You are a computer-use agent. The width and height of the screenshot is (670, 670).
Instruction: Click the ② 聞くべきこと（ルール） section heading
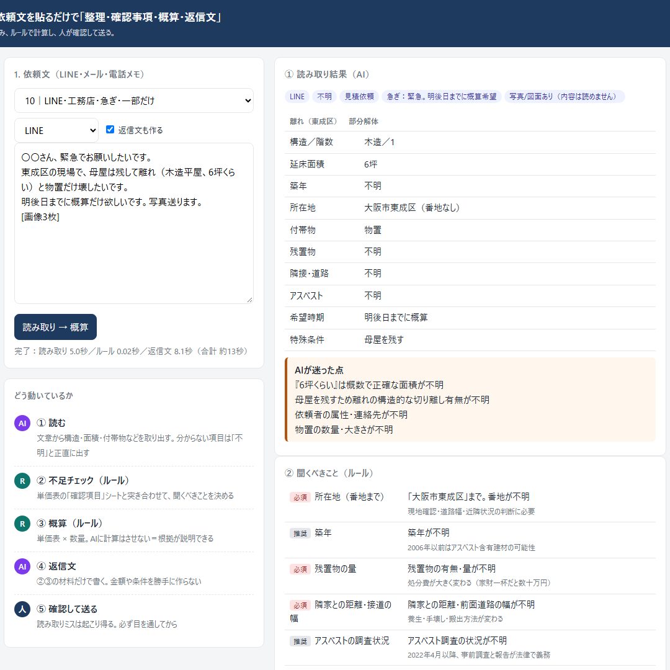point(331,473)
